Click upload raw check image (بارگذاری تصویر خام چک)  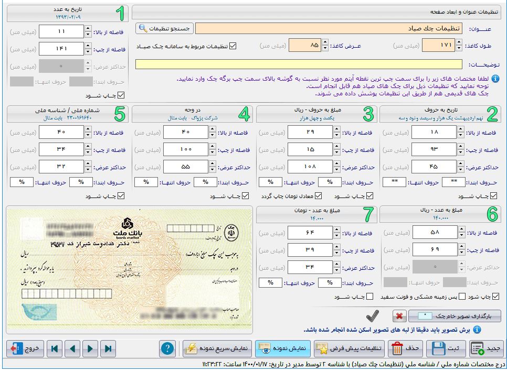(x=455, y=316)
